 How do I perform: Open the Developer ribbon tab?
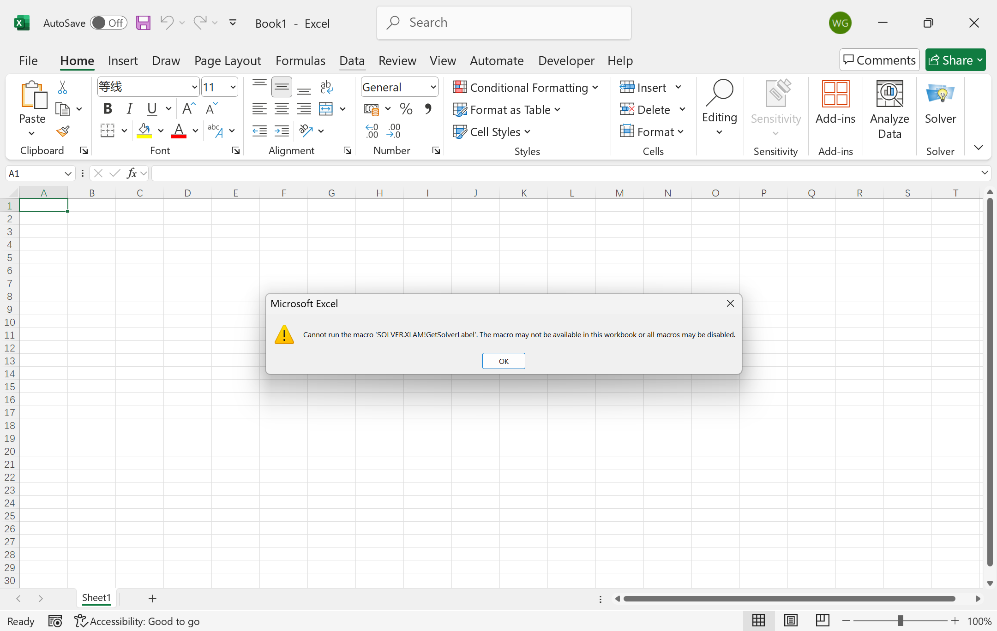tap(566, 60)
